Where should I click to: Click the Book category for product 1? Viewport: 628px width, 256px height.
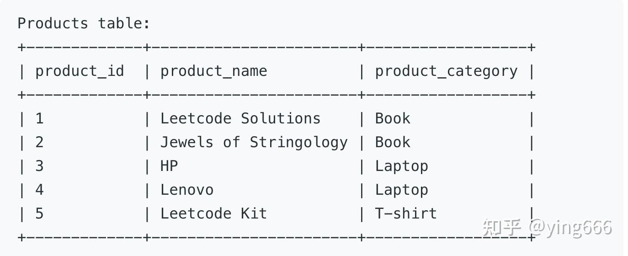[393, 118]
